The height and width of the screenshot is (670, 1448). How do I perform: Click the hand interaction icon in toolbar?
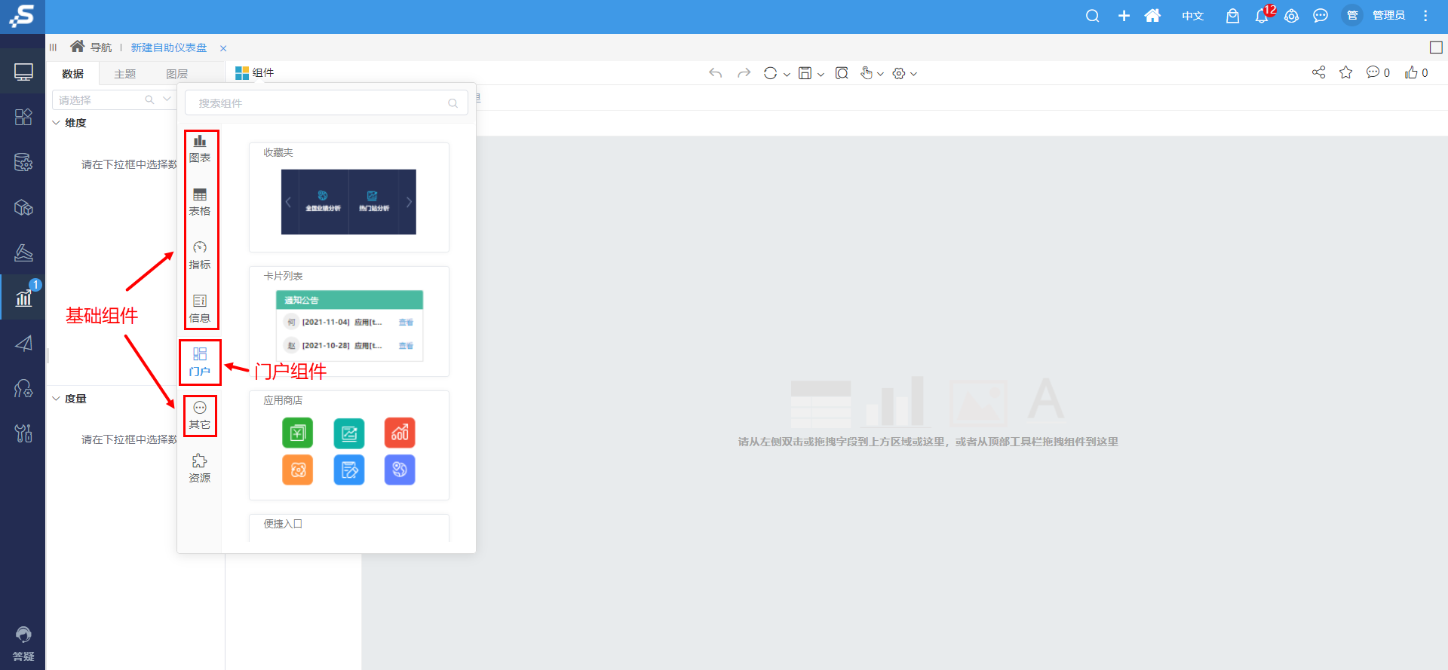point(867,73)
